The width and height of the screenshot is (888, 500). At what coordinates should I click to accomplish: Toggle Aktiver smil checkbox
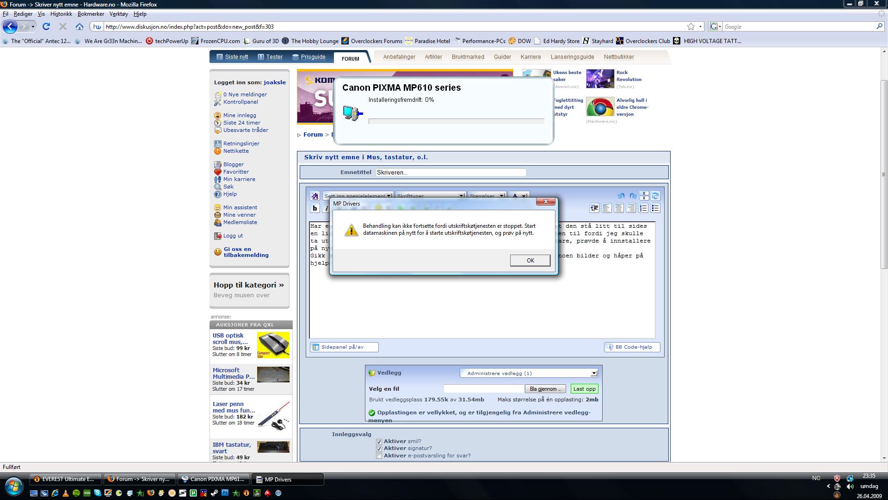[379, 442]
